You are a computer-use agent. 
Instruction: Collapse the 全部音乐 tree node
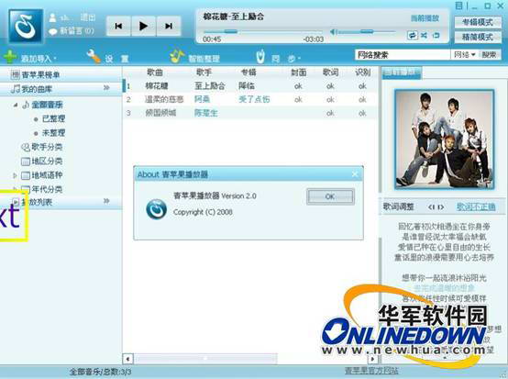15,105
